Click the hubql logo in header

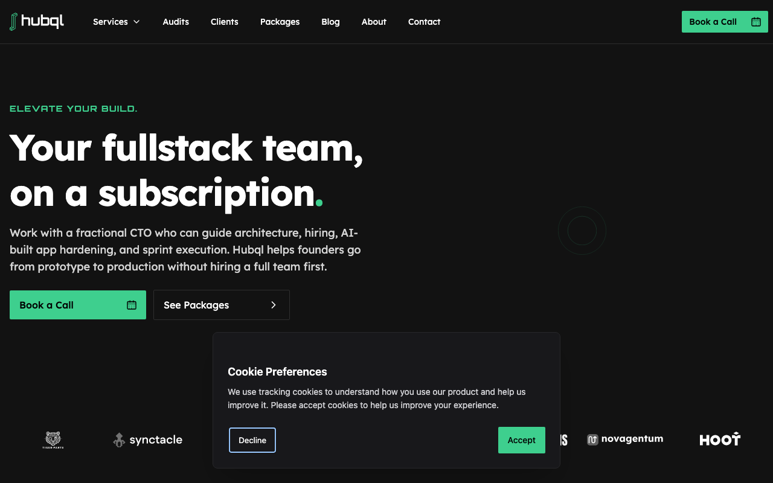(36, 22)
